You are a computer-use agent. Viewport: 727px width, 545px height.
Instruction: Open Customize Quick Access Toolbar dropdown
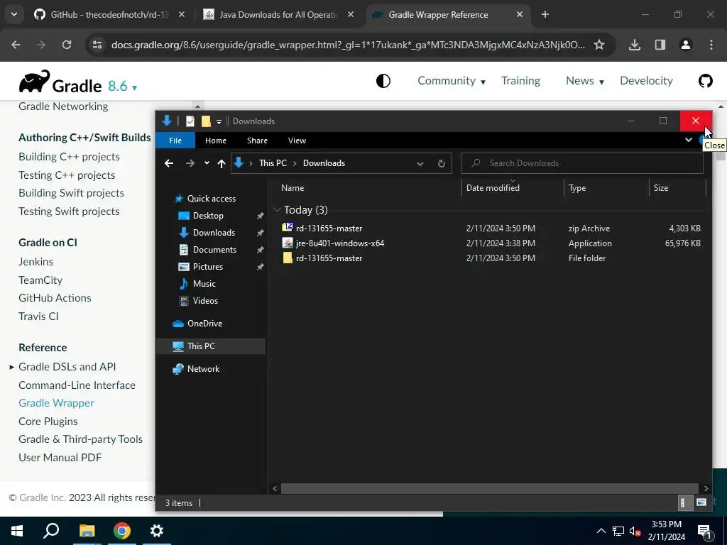point(219,122)
